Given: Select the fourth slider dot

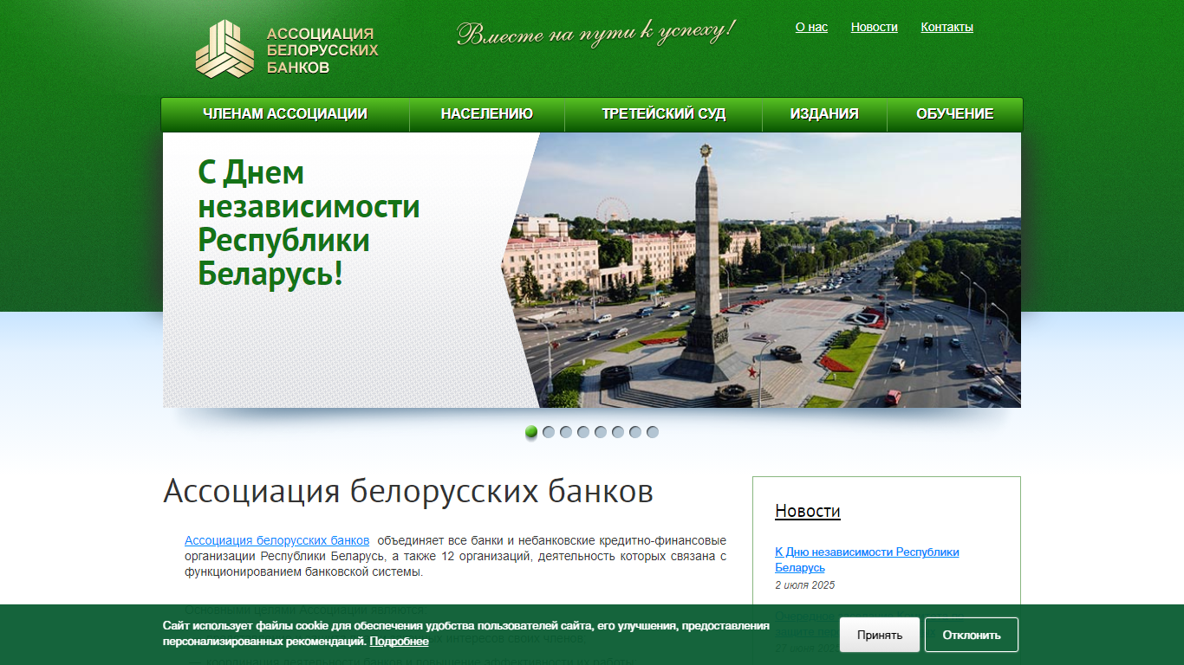Looking at the screenshot, I should (x=583, y=432).
